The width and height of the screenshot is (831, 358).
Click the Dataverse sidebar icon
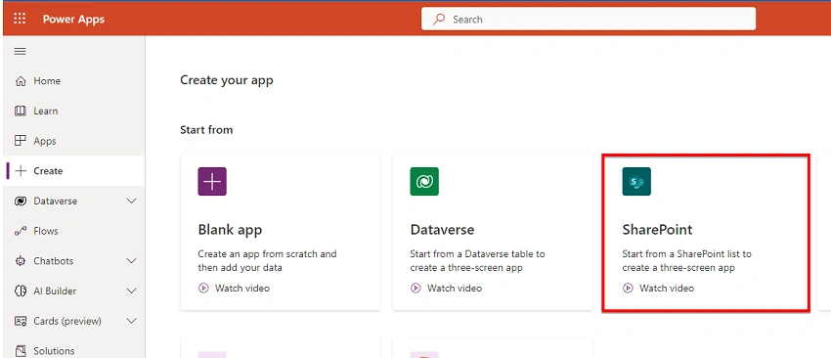(x=21, y=201)
